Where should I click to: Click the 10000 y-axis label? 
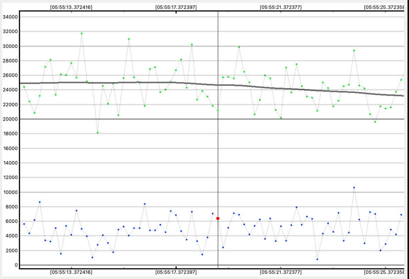pos(10,192)
